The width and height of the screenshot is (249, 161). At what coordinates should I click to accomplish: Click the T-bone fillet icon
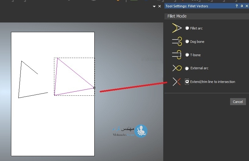(177, 55)
